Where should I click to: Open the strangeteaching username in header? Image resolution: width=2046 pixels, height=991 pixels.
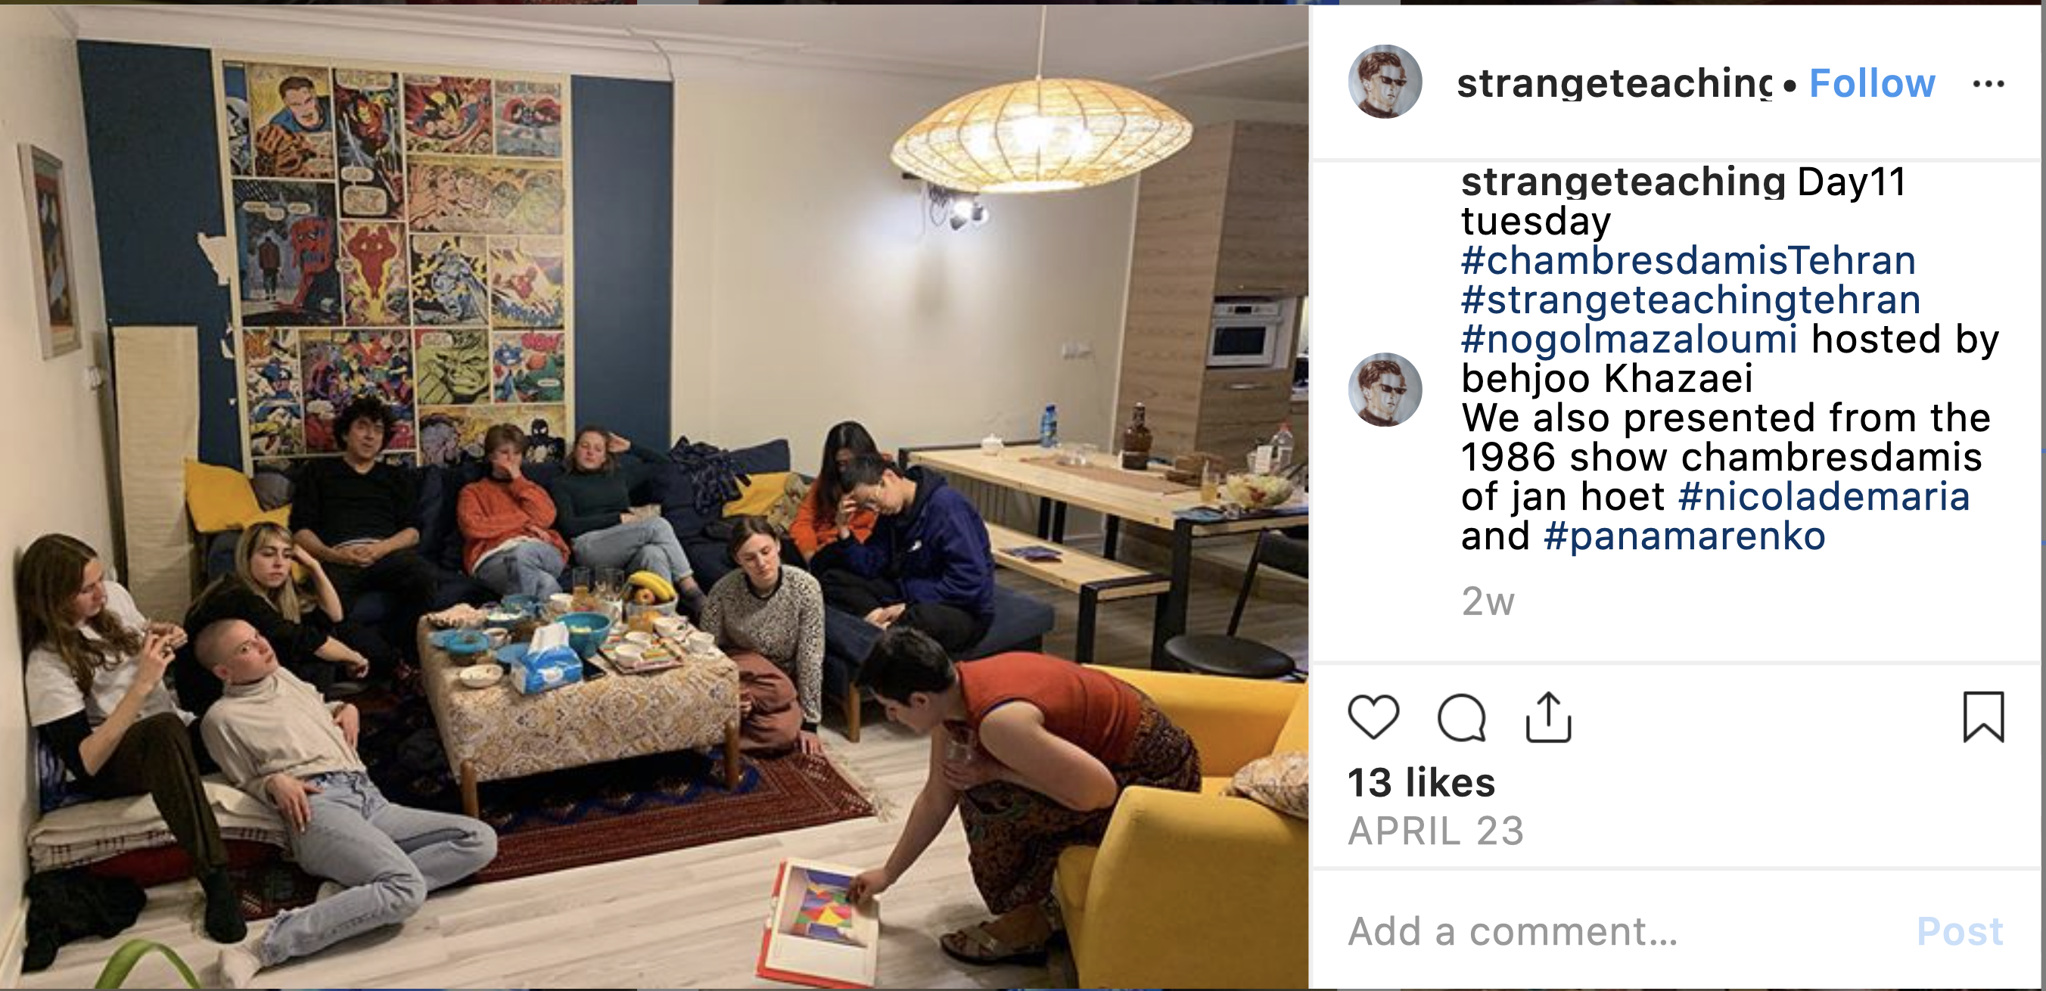[1614, 83]
